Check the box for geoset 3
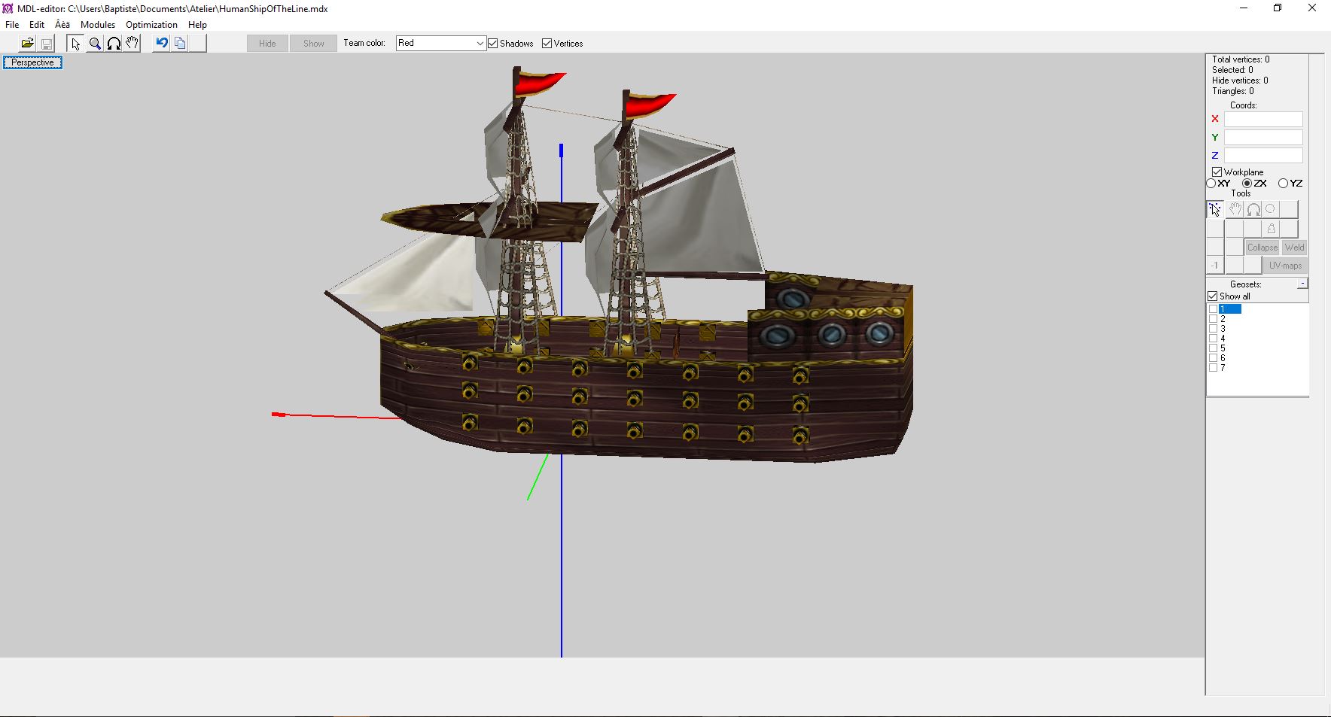This screenshot has height=717, width=1331. (1213, 329)
